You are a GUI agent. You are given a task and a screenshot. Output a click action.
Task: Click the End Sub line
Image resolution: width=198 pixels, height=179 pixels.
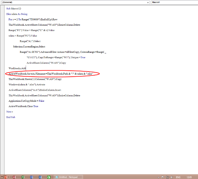click(x=11, y=117)
